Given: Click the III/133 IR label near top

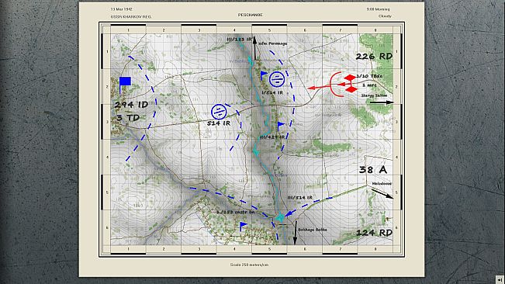Looking at the screenshot, I should click(239, 40).
